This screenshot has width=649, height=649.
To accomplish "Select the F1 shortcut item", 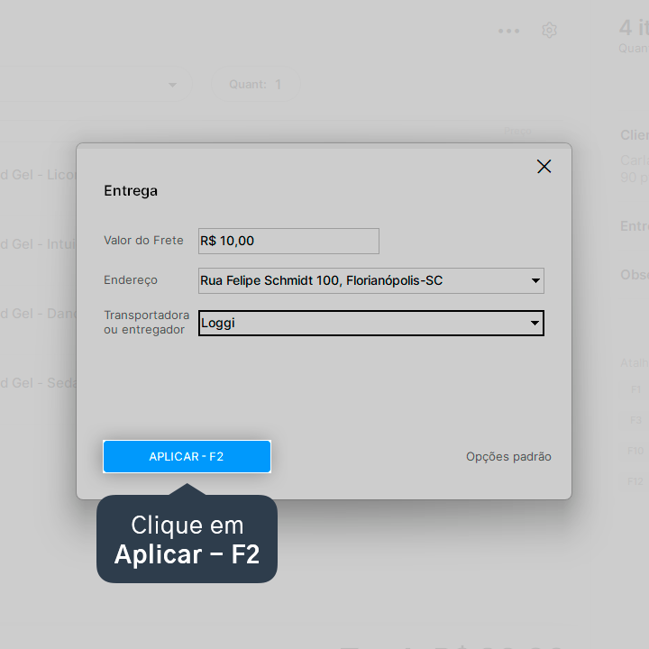I will [635, 389].
